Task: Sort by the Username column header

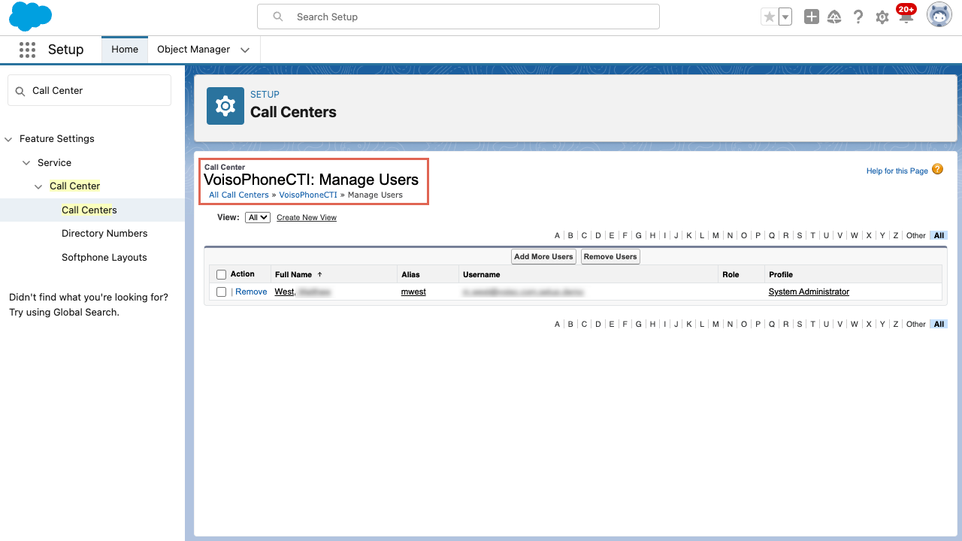Action: point(482,274)
